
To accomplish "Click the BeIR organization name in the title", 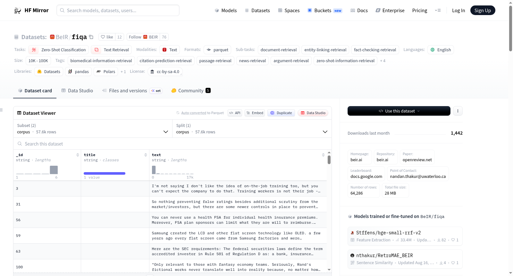I will (x=62, y=37).
